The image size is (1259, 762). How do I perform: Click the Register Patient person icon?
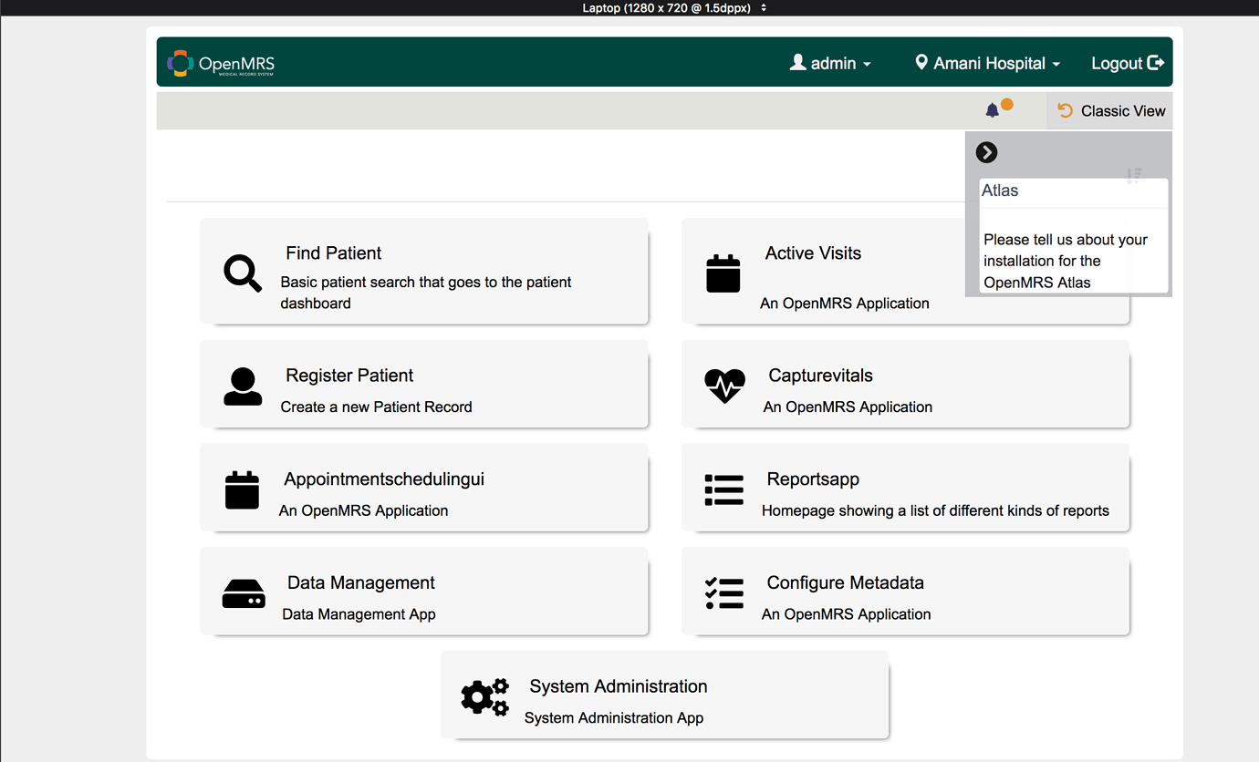coord(241,386)
